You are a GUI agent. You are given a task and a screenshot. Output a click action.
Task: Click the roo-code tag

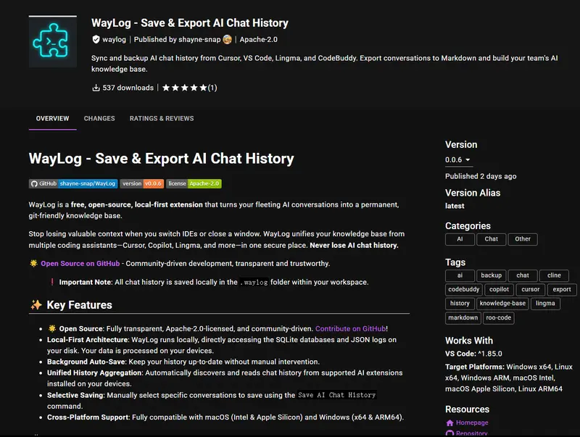tap(500, 317)
